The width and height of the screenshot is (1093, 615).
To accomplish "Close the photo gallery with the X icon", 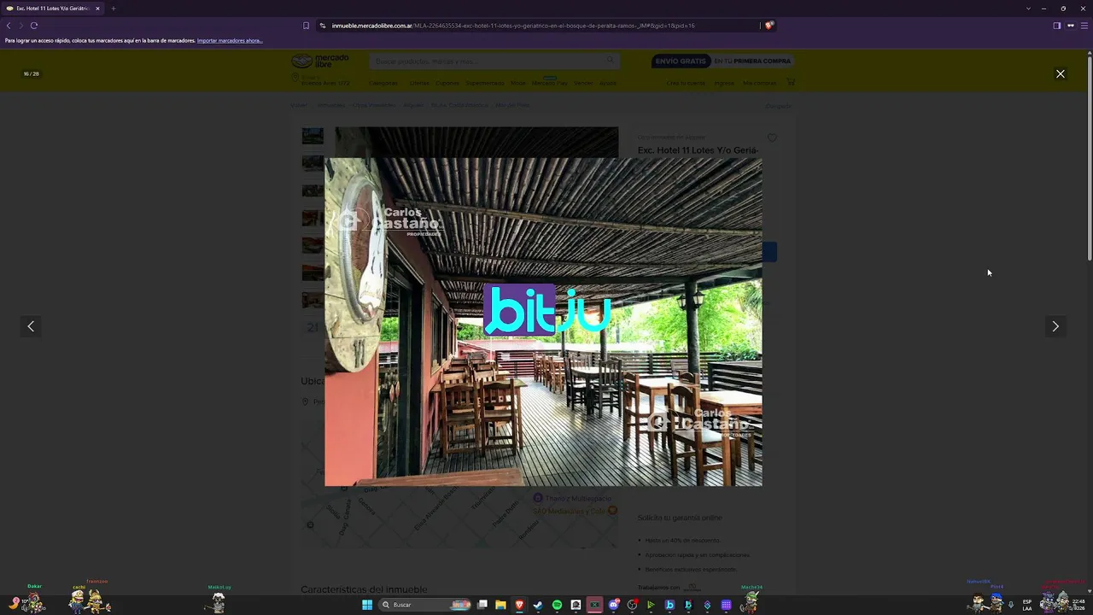I will [x=1061, y=74].
